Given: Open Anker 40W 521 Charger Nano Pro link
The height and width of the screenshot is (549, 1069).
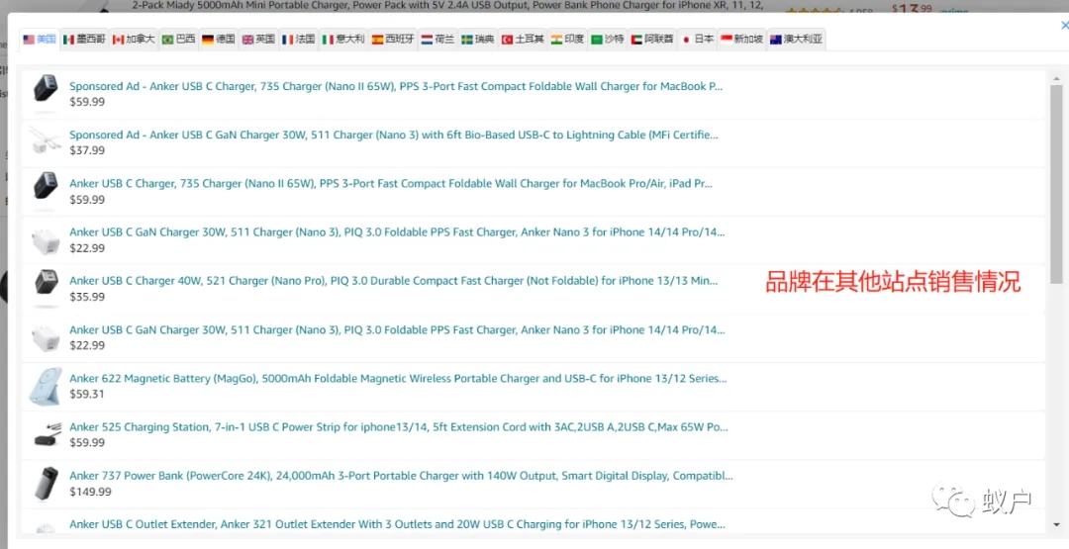Looking at the screenshot, I should pyautogui.click(x=393, y=281).
